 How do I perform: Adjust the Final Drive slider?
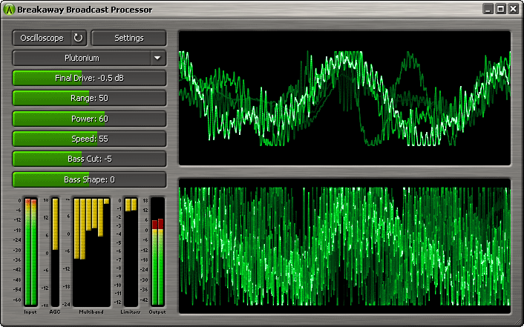[89, 78]
